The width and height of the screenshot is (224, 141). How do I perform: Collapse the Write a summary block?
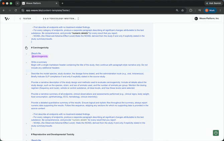(x=26, y=63)
